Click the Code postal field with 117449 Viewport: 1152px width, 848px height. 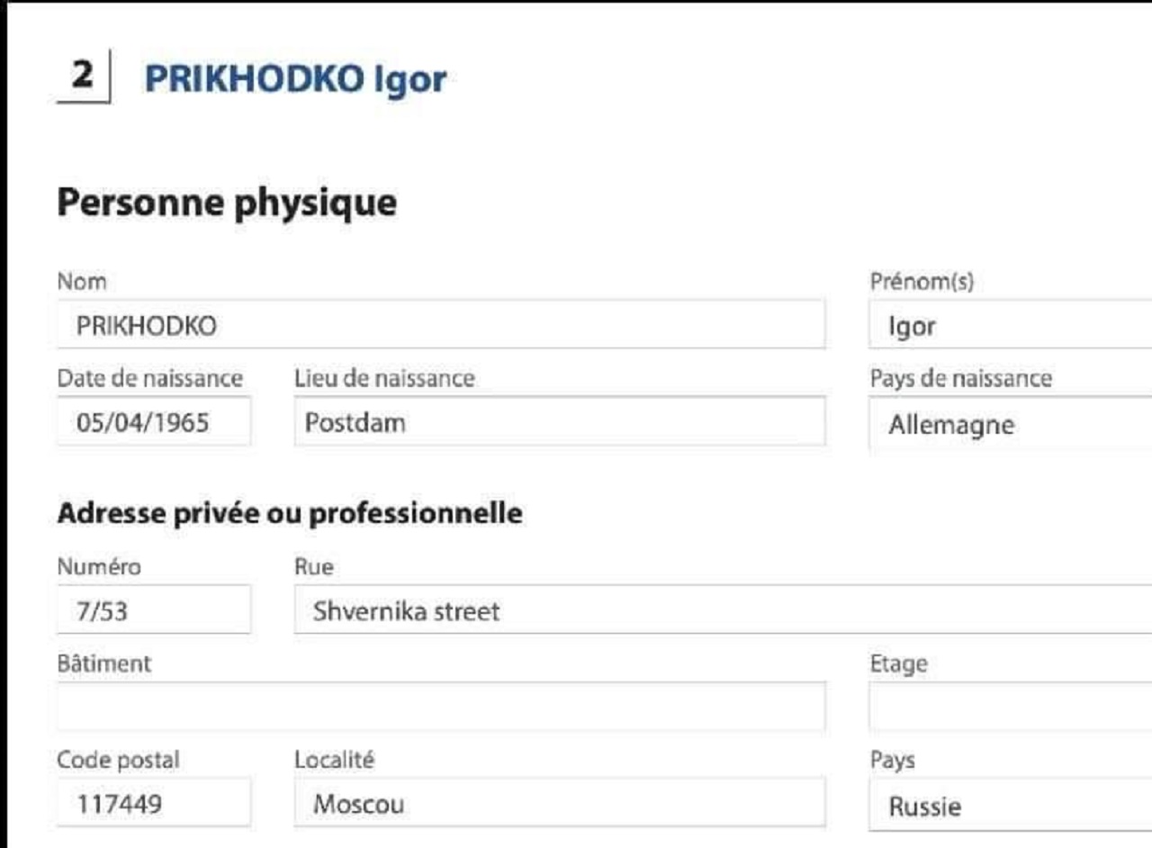pyautogui.click(x=154, y=802)
